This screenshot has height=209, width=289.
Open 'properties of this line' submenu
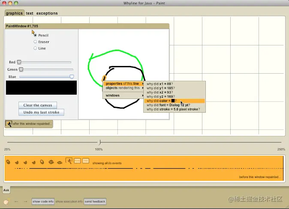[x=123, y=84]
